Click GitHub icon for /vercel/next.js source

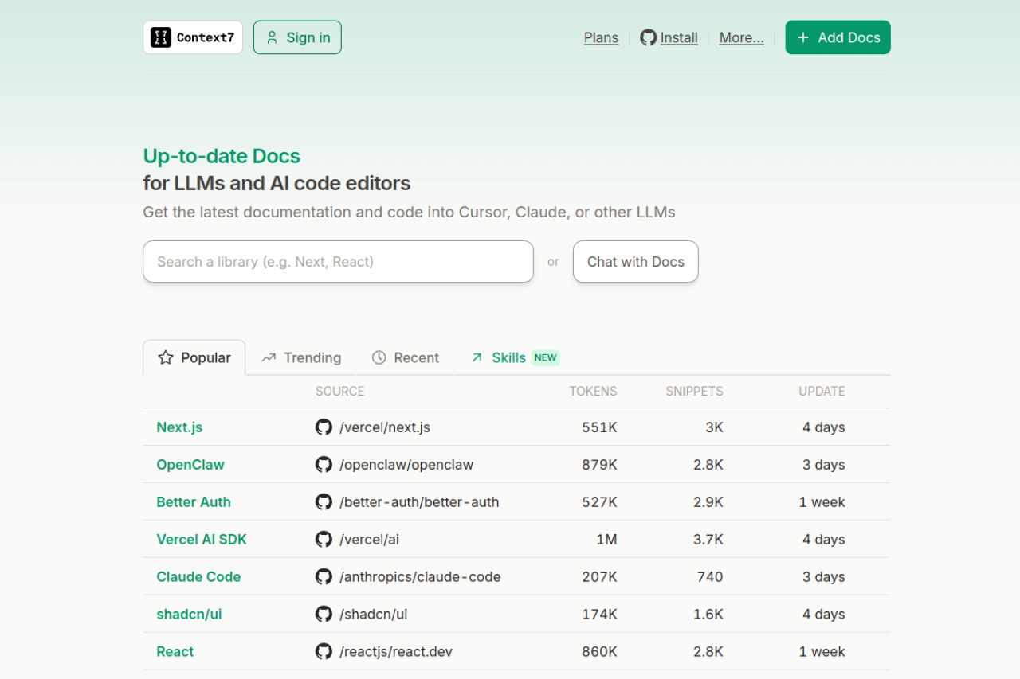(324, 427)
